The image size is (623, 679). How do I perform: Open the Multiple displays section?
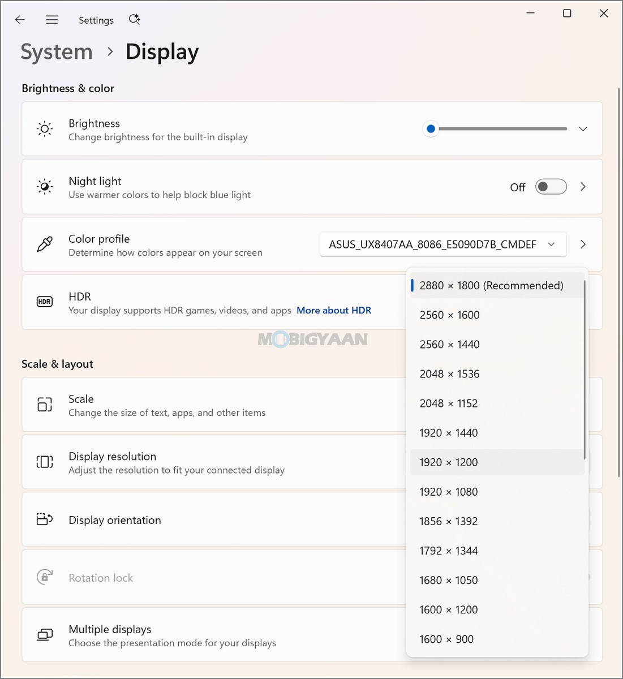[x=214, y=635]
